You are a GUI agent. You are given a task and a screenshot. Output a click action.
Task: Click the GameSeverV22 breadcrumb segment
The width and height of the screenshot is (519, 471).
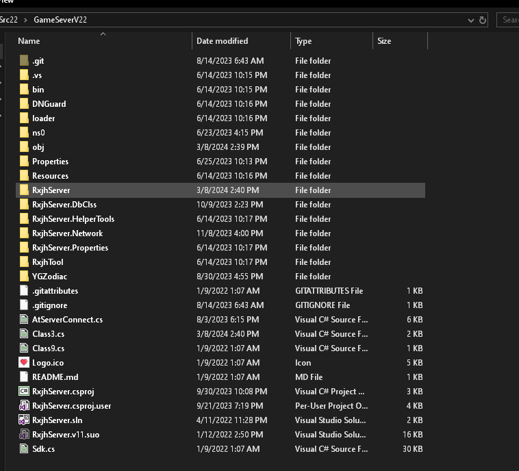coord(60,20)
